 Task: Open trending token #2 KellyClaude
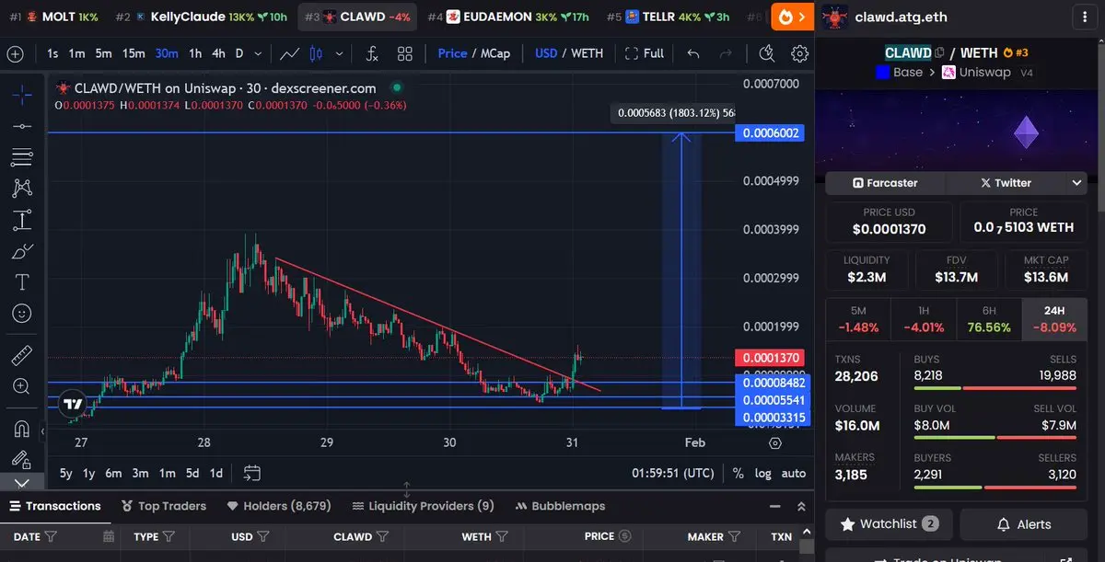coord(202,17)
